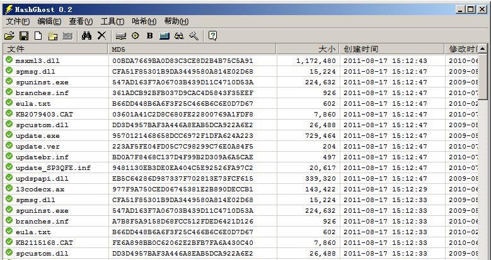Click green check icon beside updspapi.dll

click(9, 178)
